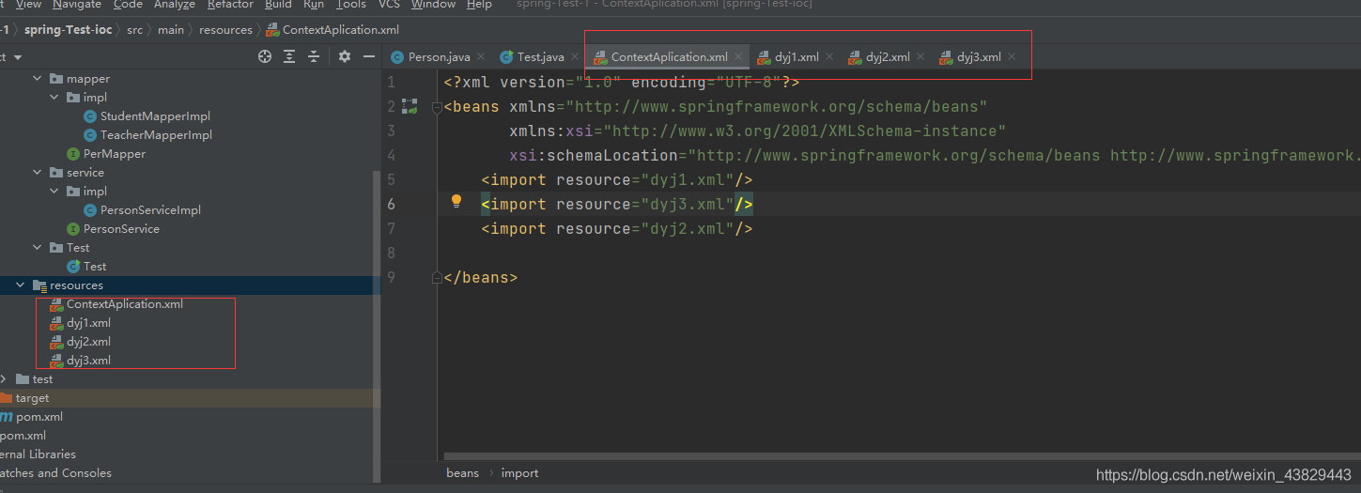The width and height of the screenshot is (1361, 493).
Task: Hide the project tool window
Action: coord(369,56)
